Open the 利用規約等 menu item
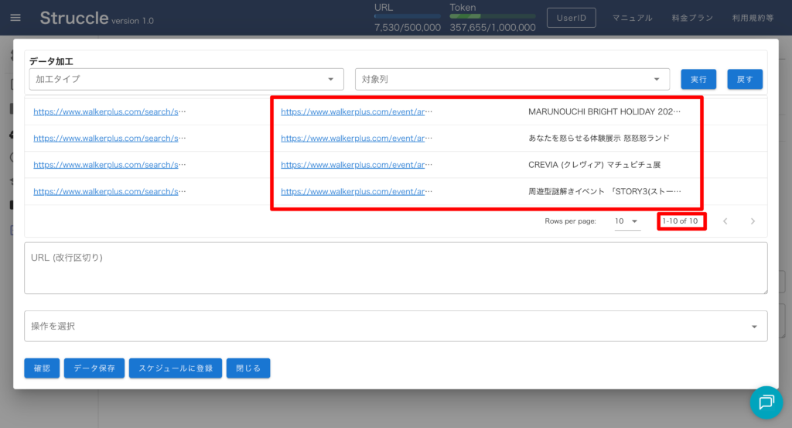The width and height of the screenshot is (792, 428). [x=753, y=18]
